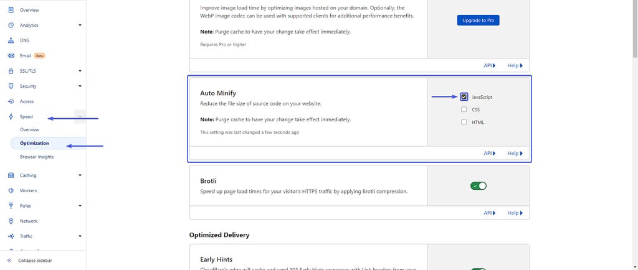Viewport: 638px width, 270px height.
Task: Turn off the Brotli compression toggle
Action: tap(478, 186)
